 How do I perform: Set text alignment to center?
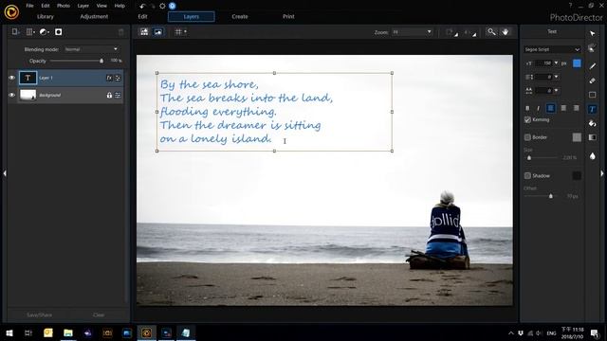(563, 108)
